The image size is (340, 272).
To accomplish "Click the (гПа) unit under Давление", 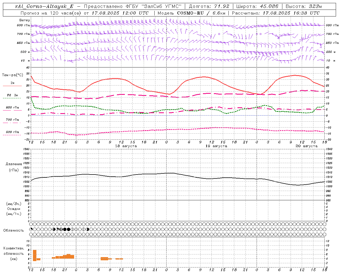I will click(14, 170).
